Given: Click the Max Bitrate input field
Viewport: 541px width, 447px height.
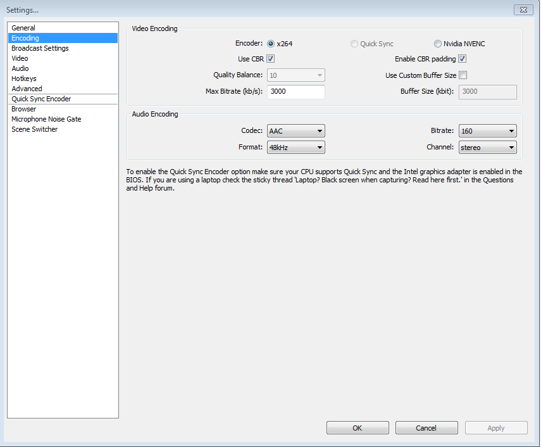Looking at the screenshot, I should pyautogui.click(x=296, y=91).
